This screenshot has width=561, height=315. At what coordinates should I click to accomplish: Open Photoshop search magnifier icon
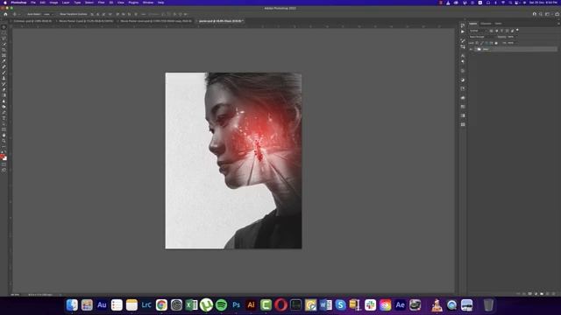pos(541,14)
